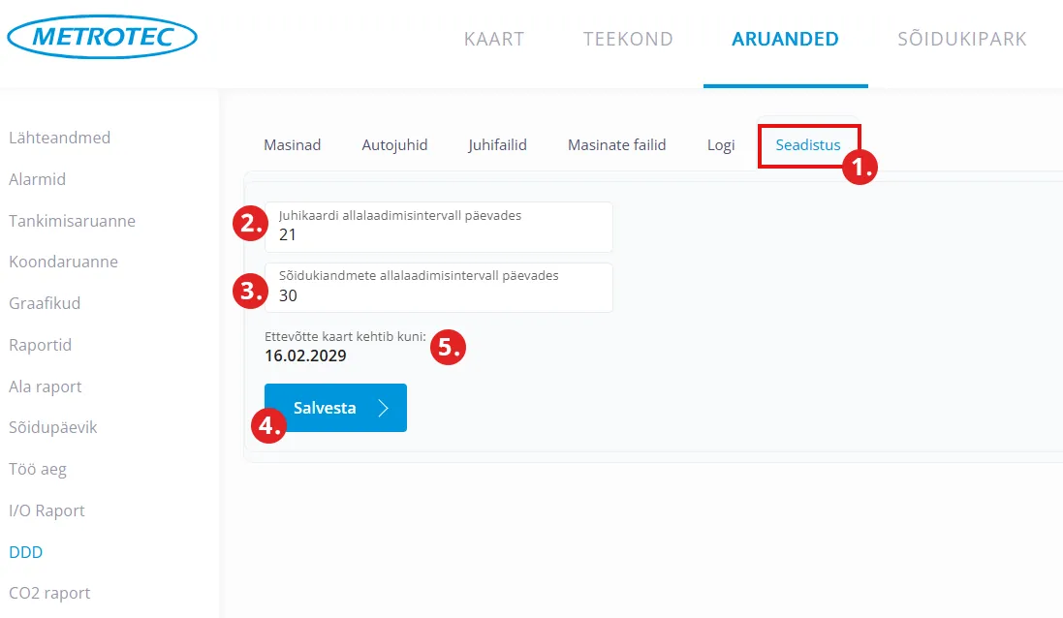Select the Seadistus tab

coord(807,145)
